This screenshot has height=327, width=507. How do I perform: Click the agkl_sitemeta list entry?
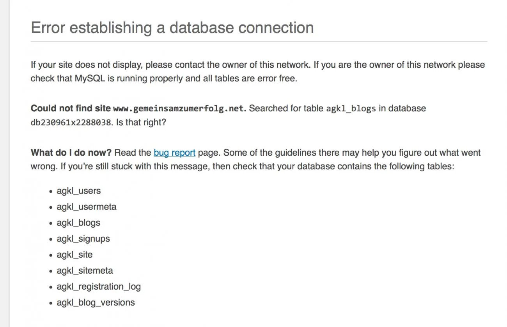pyautogui.click(x=85, y=271)
